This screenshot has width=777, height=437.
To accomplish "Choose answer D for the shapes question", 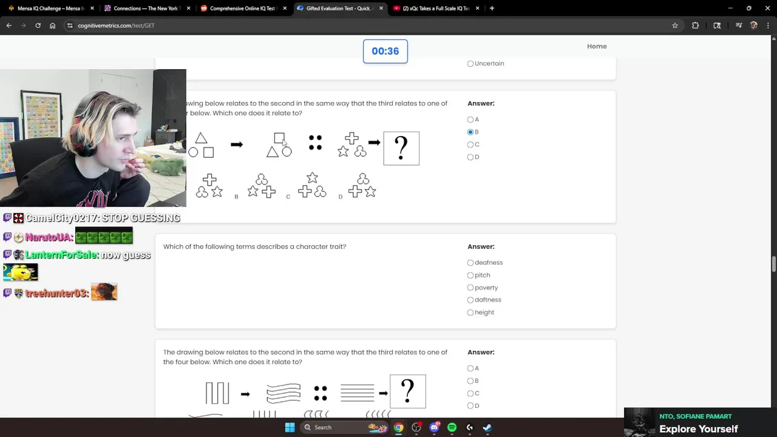I will tap(470, 157).
